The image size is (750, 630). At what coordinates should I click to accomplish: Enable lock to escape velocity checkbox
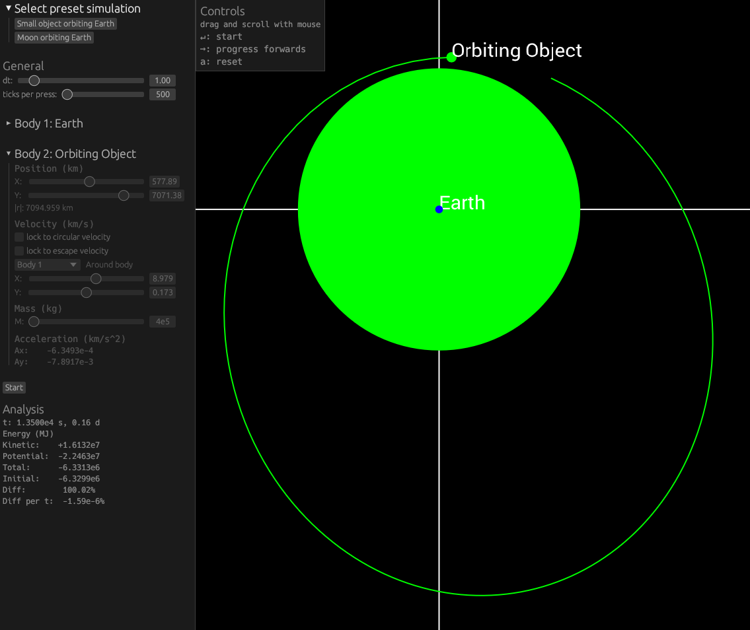pyautogui.click(x=19, y=251)
